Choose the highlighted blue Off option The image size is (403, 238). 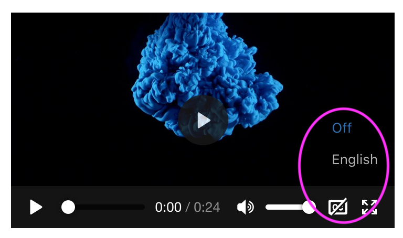[342, 128]
